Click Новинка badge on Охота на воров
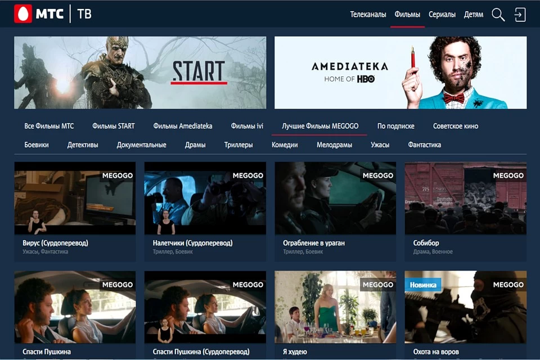The image size is (540, 360). (x=423, y=285)
